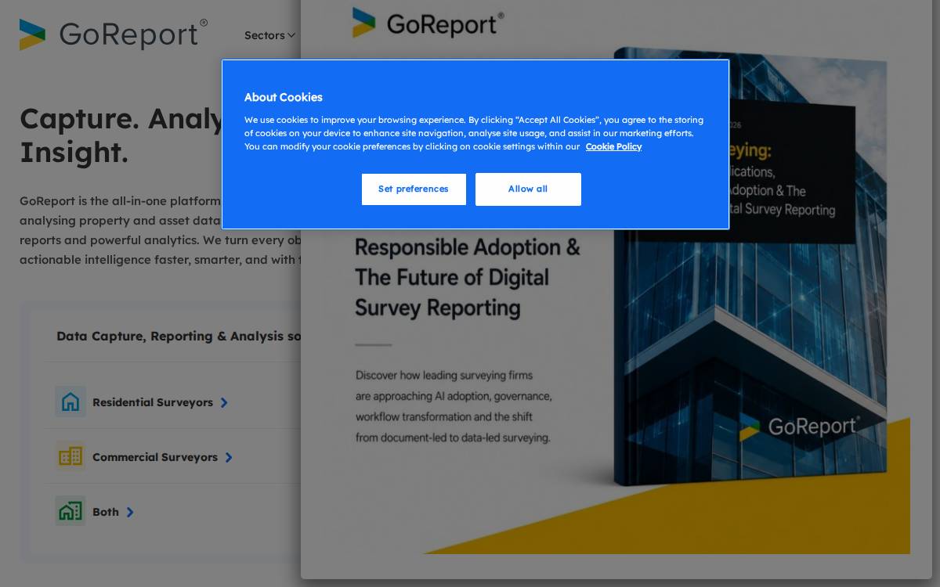Open the Commercial Surveyors link
This screenshot has height=587, width=940.
point(155,457)
